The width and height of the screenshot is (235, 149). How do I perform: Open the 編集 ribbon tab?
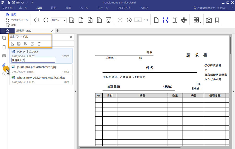click(68, 8)
